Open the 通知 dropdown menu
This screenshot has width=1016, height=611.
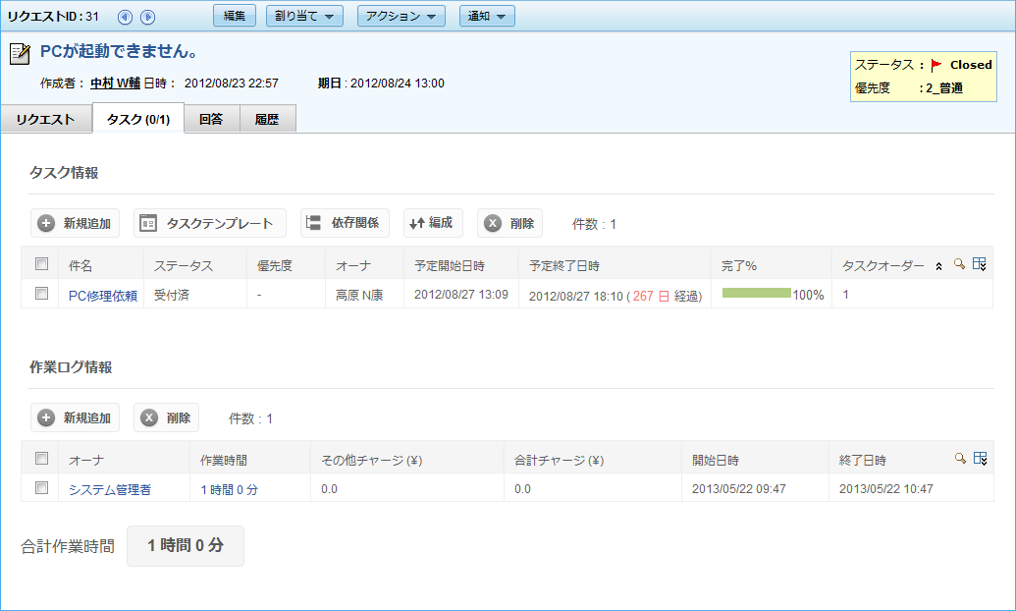coord(487,16)
